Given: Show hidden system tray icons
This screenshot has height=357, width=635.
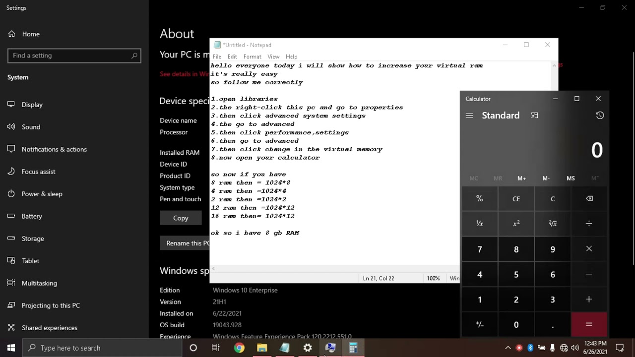Looking at the screenshot, I should point(508,348).
